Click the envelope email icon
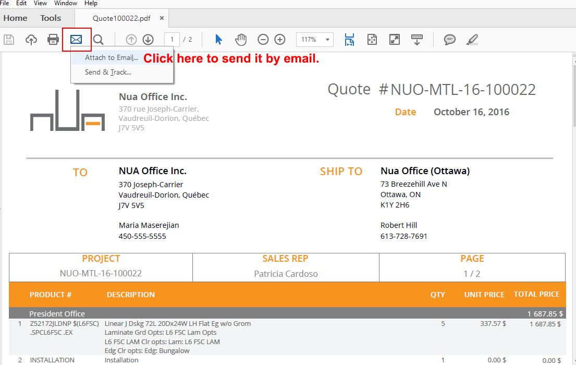Viewport: 576px width, 365px height. [x=76, y=40]
